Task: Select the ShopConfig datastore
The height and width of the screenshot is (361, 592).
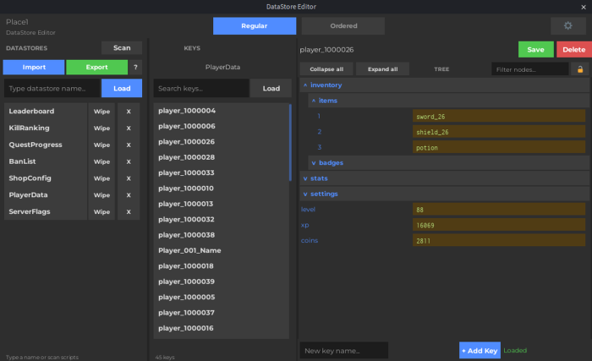Action: (46, 178)
